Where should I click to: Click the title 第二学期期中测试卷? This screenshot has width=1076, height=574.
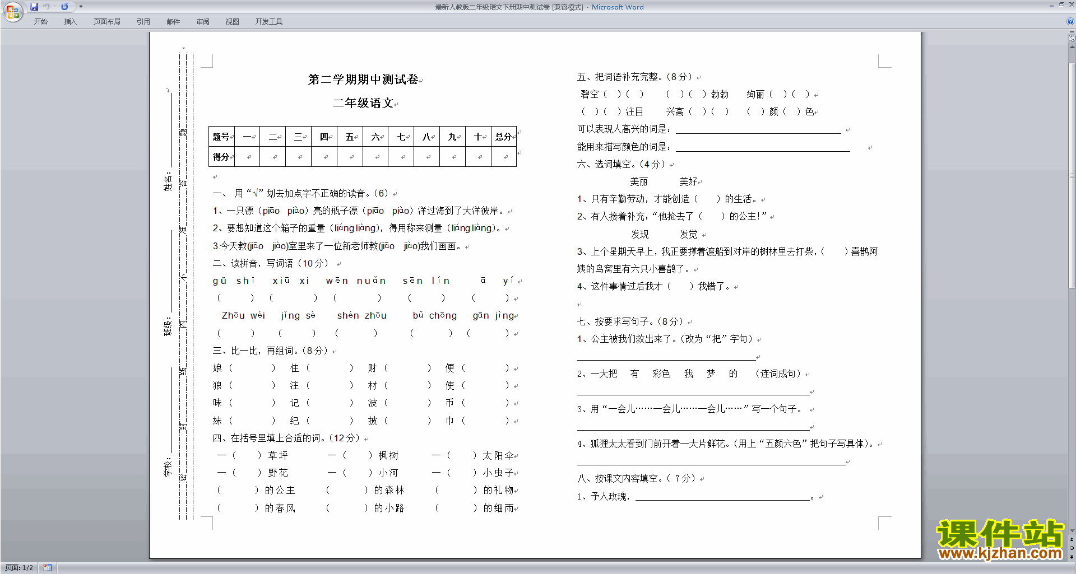coord(363,80)
